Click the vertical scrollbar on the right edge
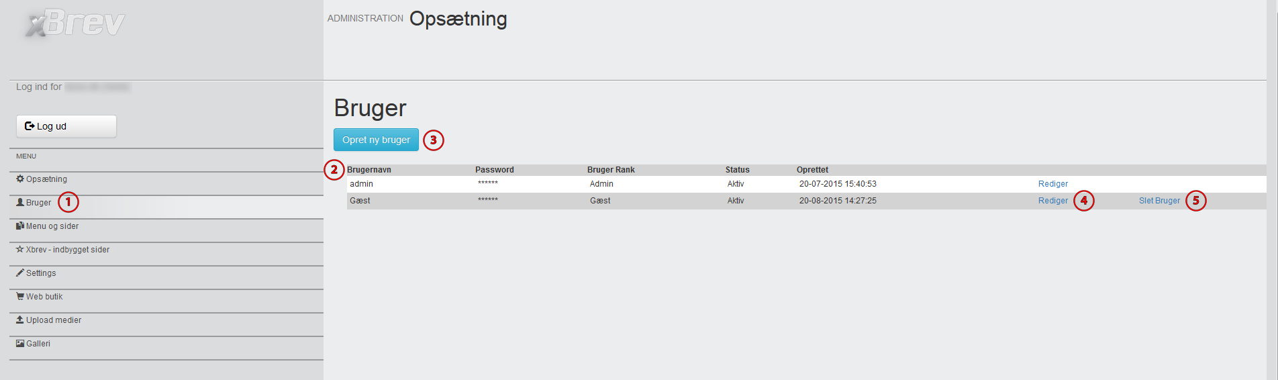The image size is (1278, 380). click(1272, 190)
